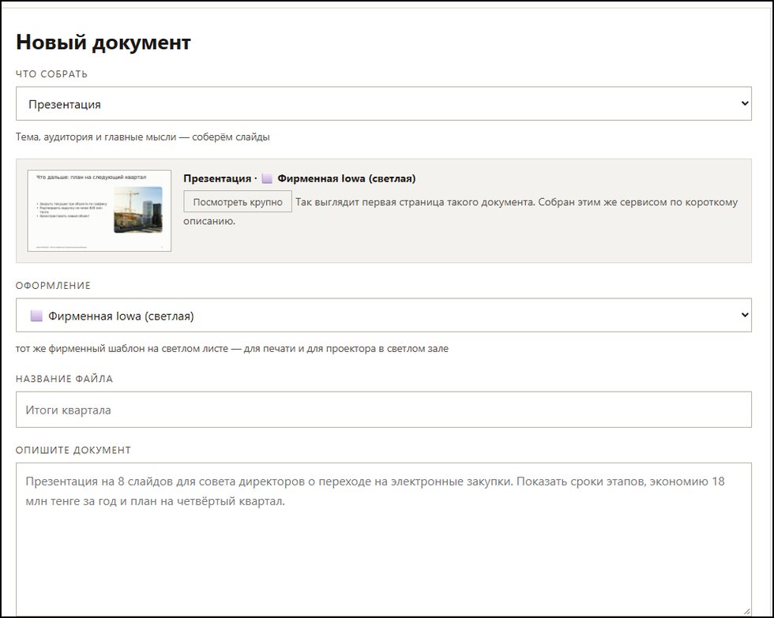Click the «Посмотреть крупно» button
The height and width of the screenshot is (618, 774).
pos(238,202)
